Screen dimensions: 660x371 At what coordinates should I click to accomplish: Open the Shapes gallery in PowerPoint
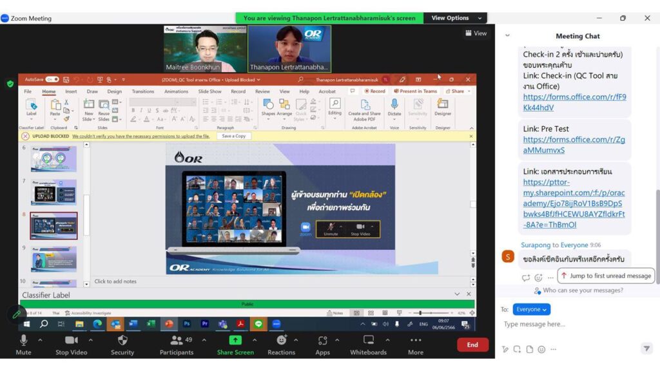[268, 108]
